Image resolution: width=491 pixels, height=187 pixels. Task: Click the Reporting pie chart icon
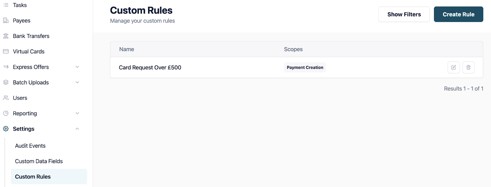coord(6,113)
